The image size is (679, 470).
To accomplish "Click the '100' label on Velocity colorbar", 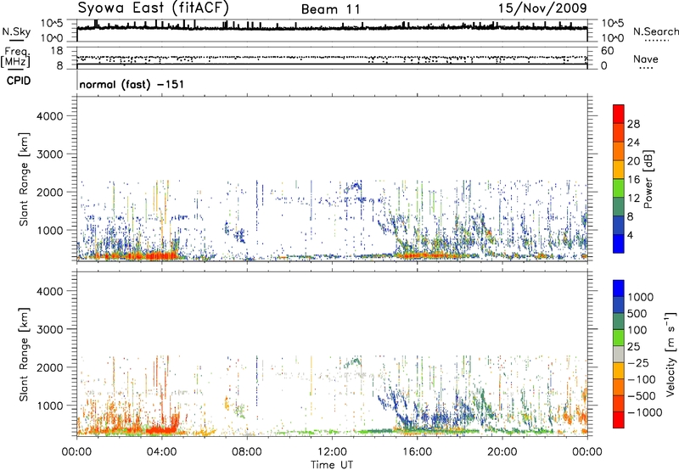I will click(637, 330).
